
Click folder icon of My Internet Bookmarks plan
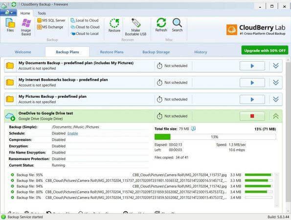(10, 82)
